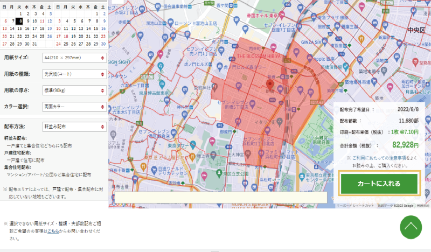
Task: Click the 東急プラザ 銀座 marker
Action: click(x=314, y=17)
